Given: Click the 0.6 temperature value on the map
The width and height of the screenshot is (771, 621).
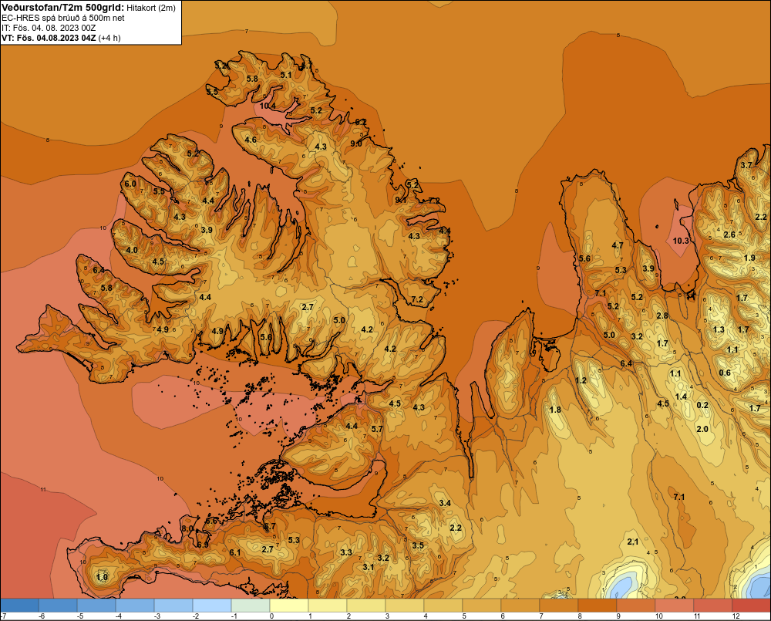Looking at the screenshot, I should click(725, 373).
